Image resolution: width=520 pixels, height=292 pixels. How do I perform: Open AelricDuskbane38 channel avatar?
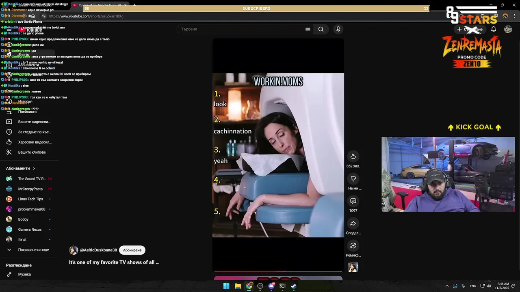tap(74, 250)
